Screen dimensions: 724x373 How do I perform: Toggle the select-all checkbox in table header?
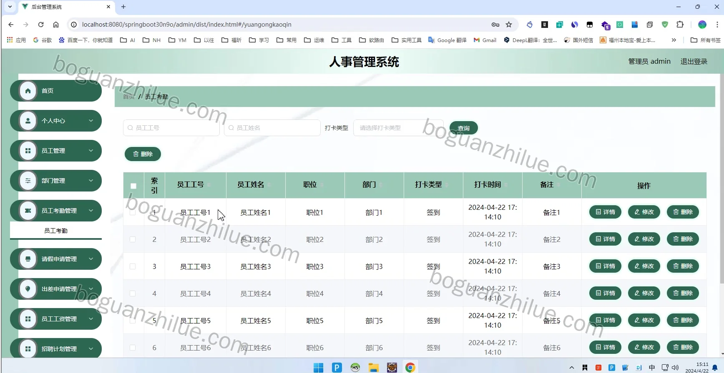pos(133,186)
